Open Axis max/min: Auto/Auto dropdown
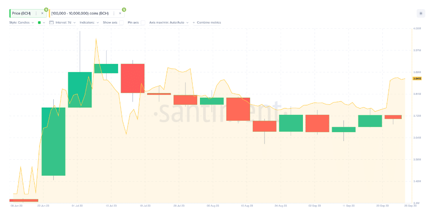This screenshot has height=217, width=435. pos(169,23)
